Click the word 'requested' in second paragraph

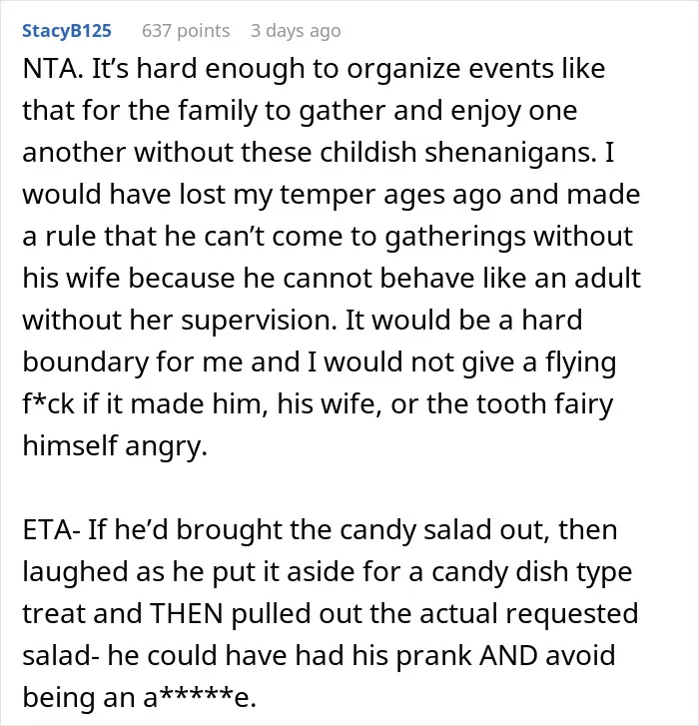click(x=572, y=614)
